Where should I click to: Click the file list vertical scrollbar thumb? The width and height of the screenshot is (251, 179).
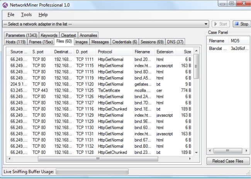tap(196, 66)
